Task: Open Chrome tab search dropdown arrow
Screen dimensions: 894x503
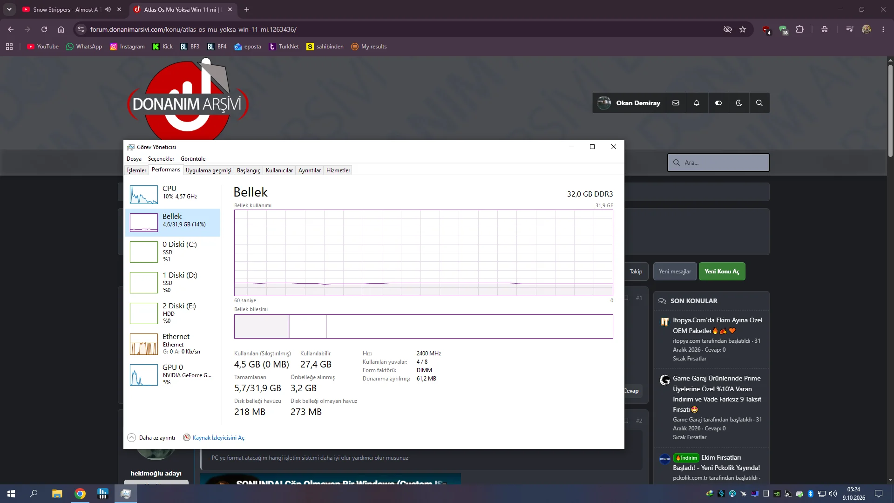Action: click(x=9, y=9)
